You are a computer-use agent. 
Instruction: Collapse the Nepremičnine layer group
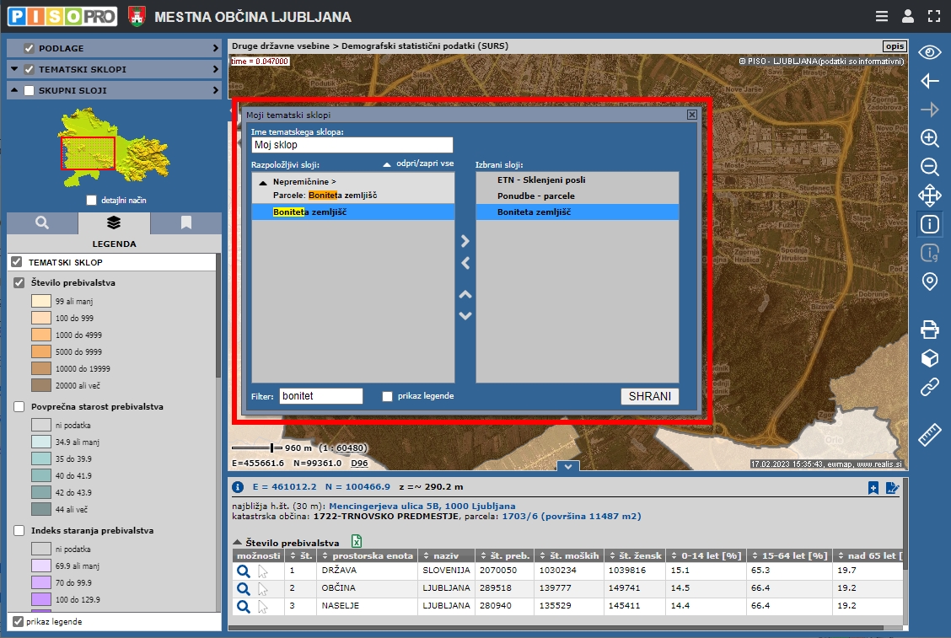coord(262,182)
